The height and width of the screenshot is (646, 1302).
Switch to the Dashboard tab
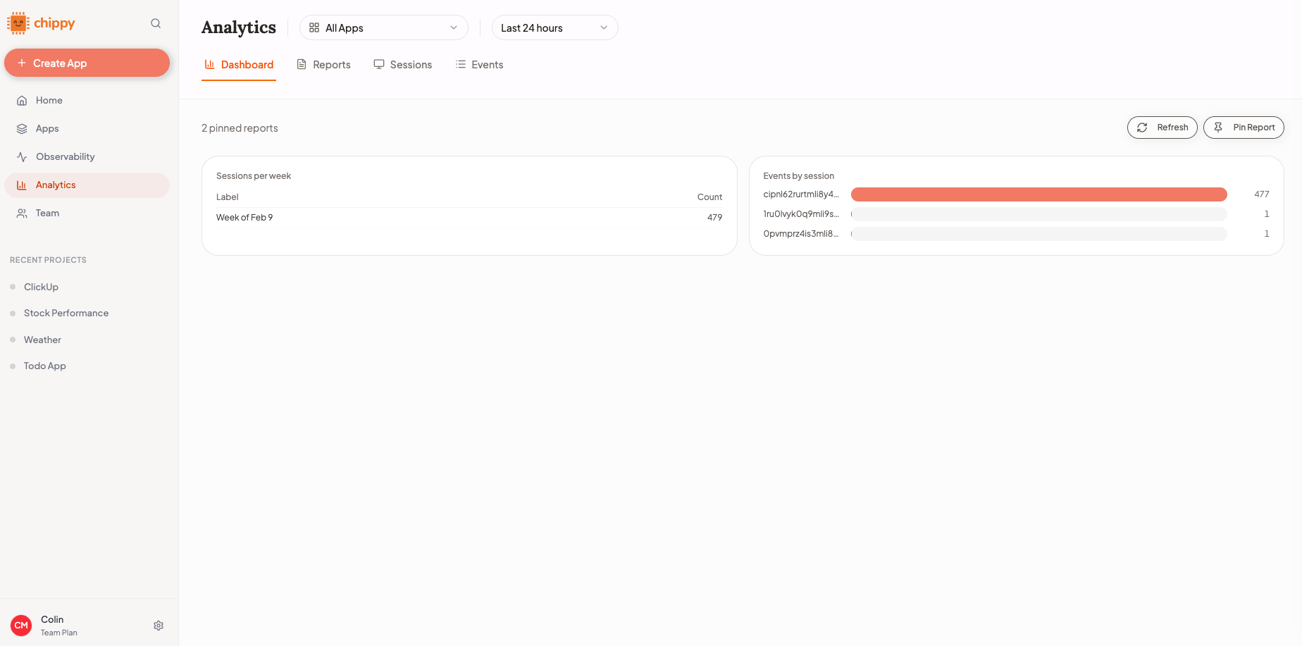tap(239, 65)
